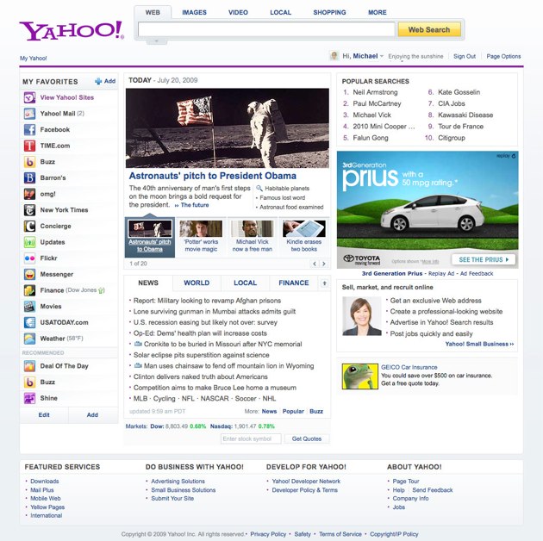Open Yahoo! Developer Network link
Screen dimensions: 543x541
click(x=306, y=482)
